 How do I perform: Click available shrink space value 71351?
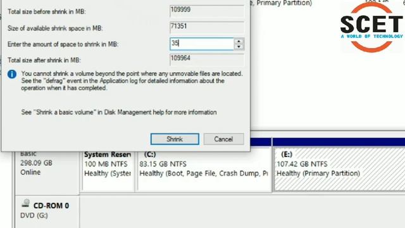coord(207,27)
